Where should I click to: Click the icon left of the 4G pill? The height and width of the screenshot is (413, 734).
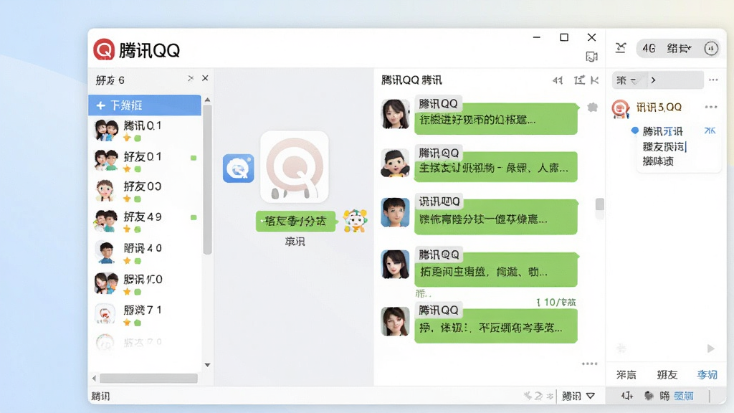(621, 48)
